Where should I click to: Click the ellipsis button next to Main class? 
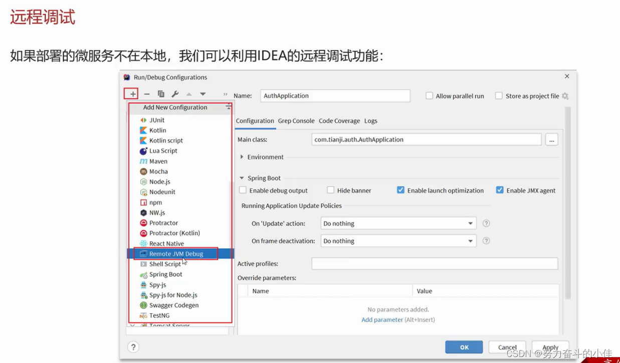pos(551,140)
